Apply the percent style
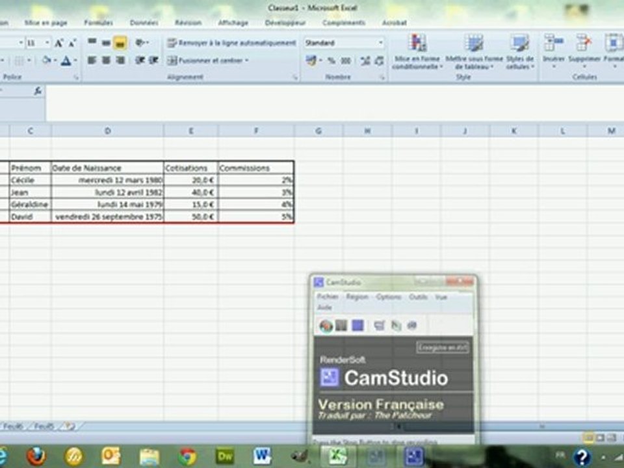Viewport: 624px width, 468px height. click(x=331, y=60)
